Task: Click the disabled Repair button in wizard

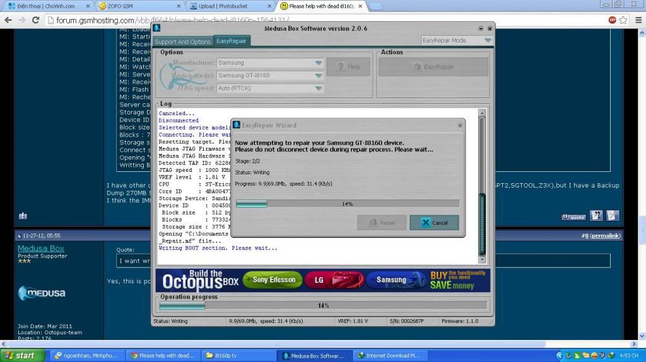Action: click(x=382, y=222)
